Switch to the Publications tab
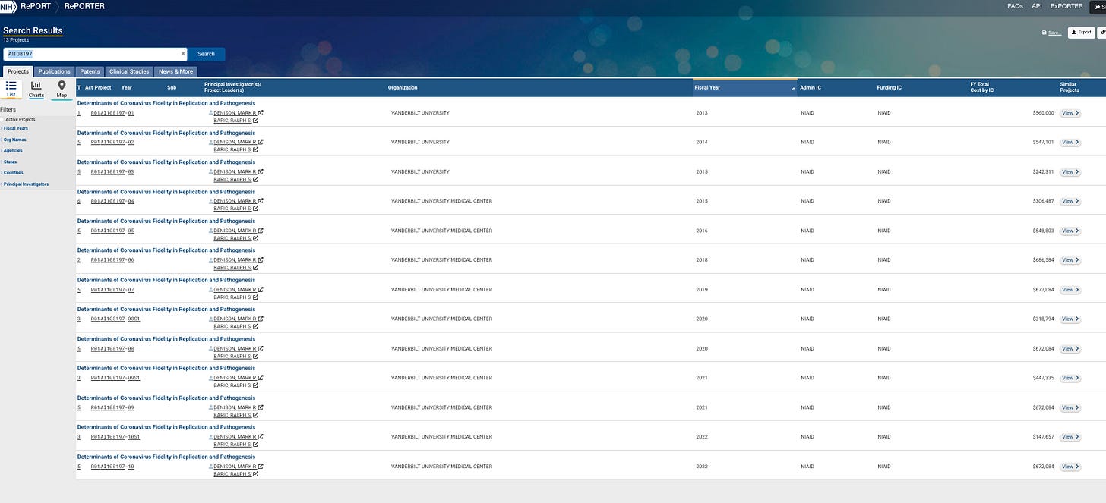Image resolution: width=1106 pixels, height=503 pixels. point(54,71)
